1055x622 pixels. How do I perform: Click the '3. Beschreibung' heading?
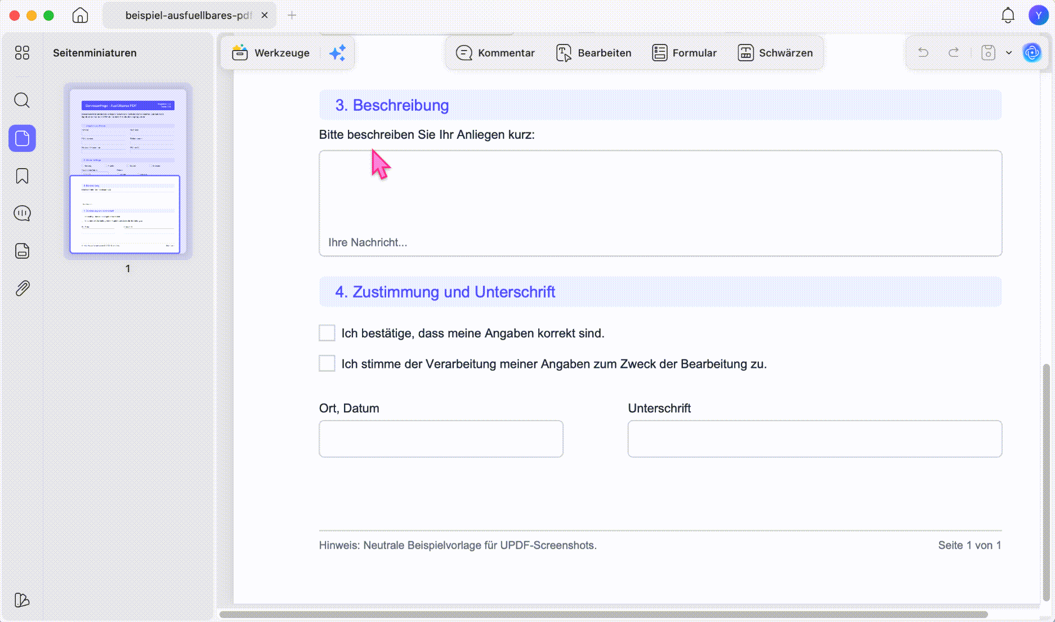point(392,105)
